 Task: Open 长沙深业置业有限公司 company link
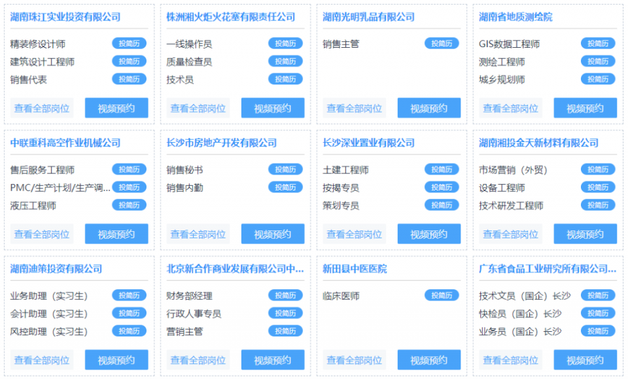[x=368, y=143]
